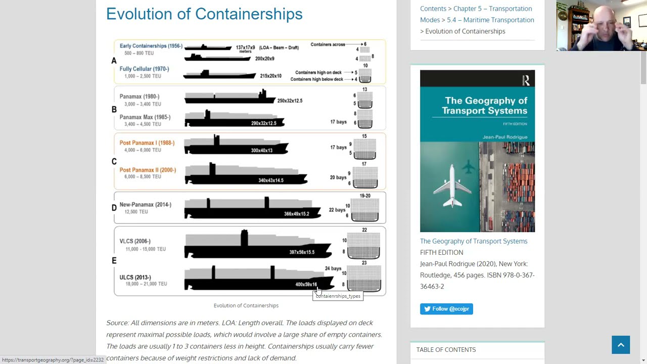
Task: Click the Evolution of Containerships page heading
Action: tap(204, 14)
